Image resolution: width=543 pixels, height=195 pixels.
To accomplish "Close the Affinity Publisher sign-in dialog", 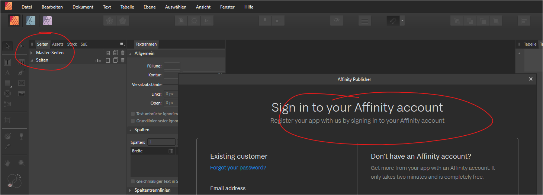I will (x=531, y=79).
